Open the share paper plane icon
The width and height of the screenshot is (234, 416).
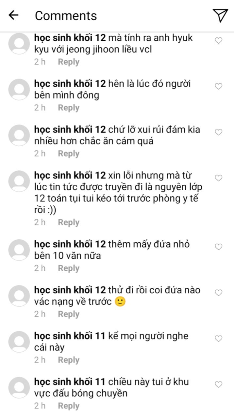pos(220,15)
